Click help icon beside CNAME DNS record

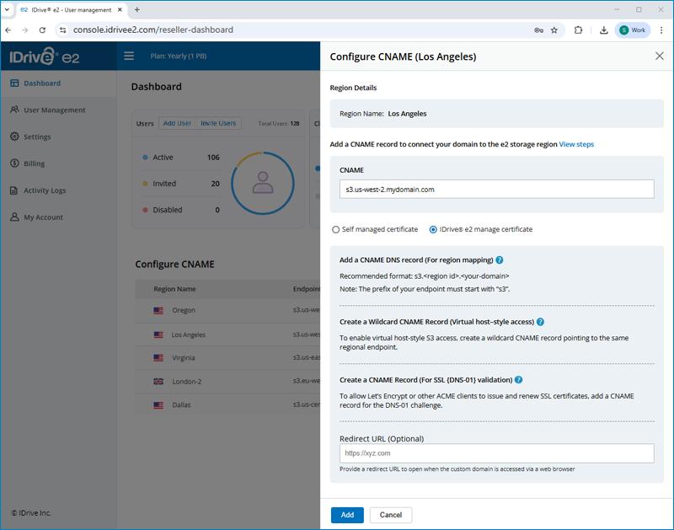[500, 260]
